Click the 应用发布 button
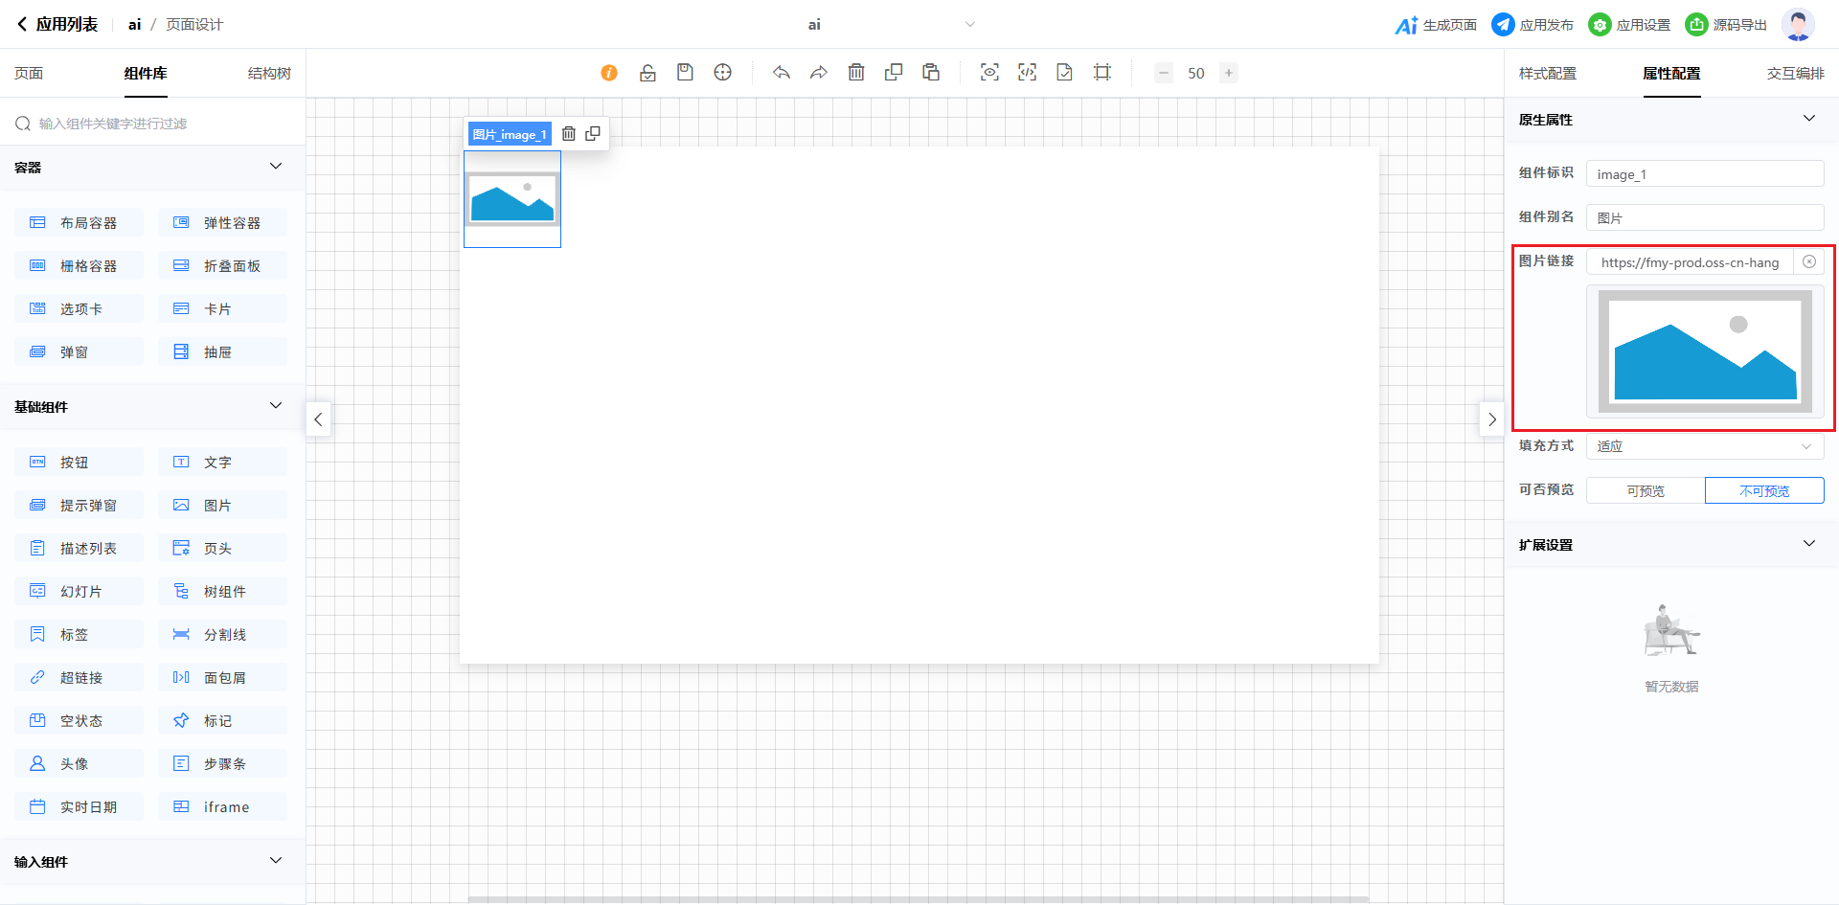The width and height of the screenshot is (1839, 905). point(1533,25)
